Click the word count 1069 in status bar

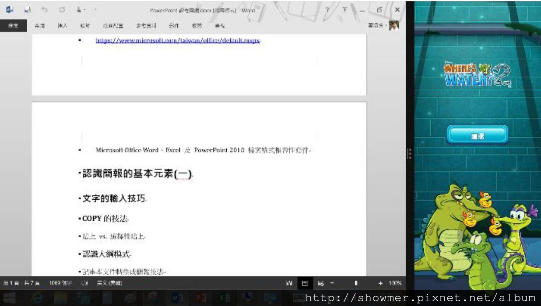click(x=61, y=283)
